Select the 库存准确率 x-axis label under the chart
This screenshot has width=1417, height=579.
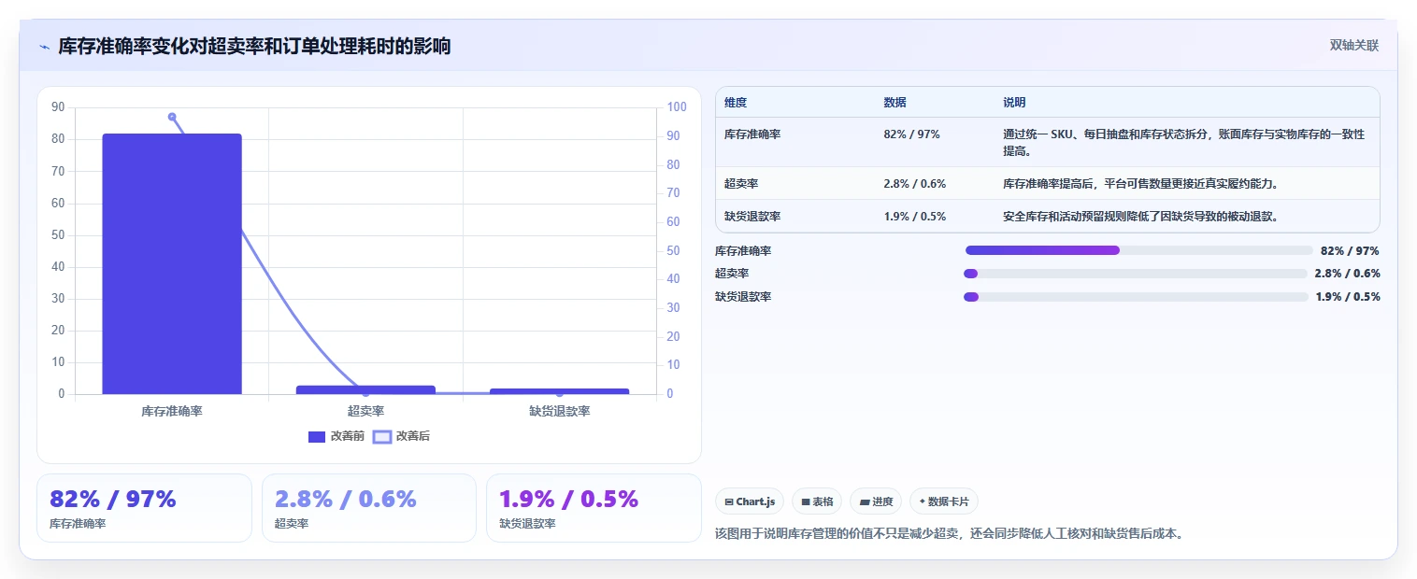tap(172, 411)
